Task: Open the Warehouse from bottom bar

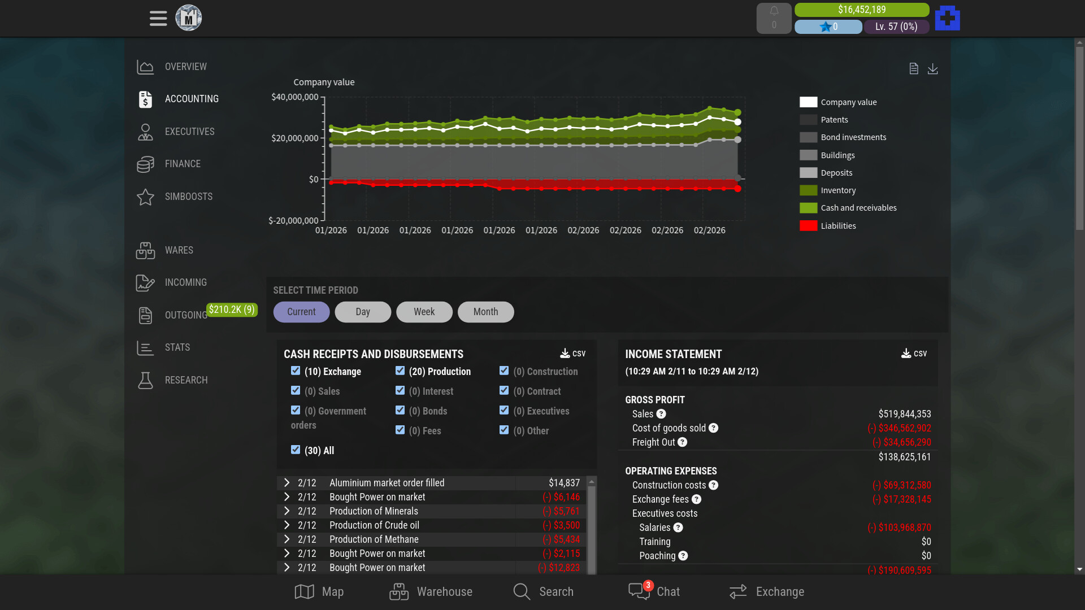Action: (431, 591)
